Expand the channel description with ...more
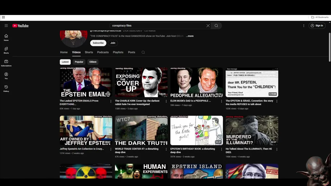The width and height of the screenshot is (331, 186). click(190, 36)
